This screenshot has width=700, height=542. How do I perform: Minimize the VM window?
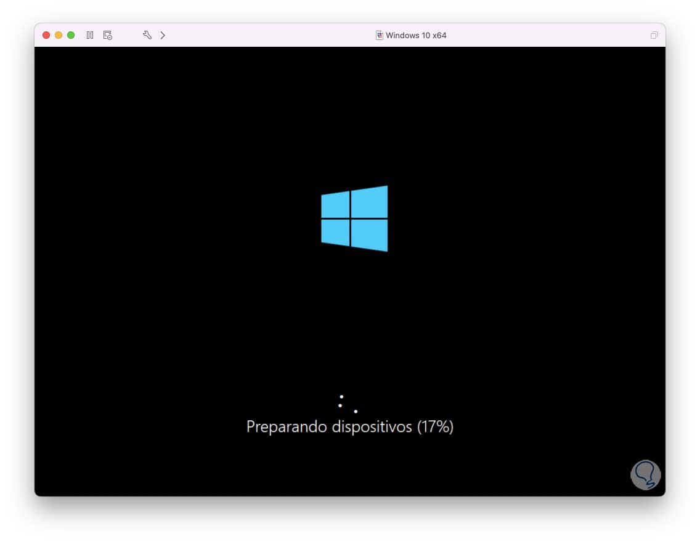[59, 35]
